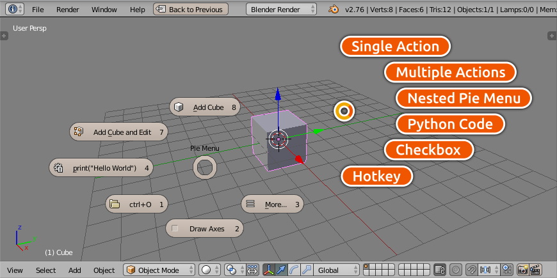Open the Render menu
This screenshot has width=557, height=278.
(67, 10)
